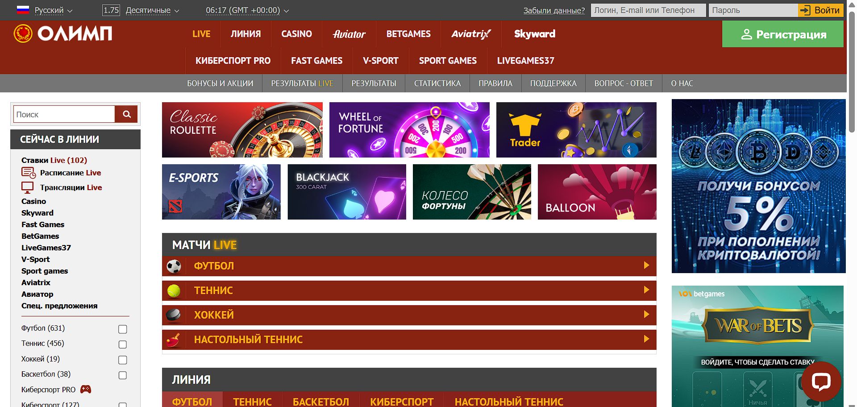
Task: Click the hockey puck icon
Action: tap(175, 315)
